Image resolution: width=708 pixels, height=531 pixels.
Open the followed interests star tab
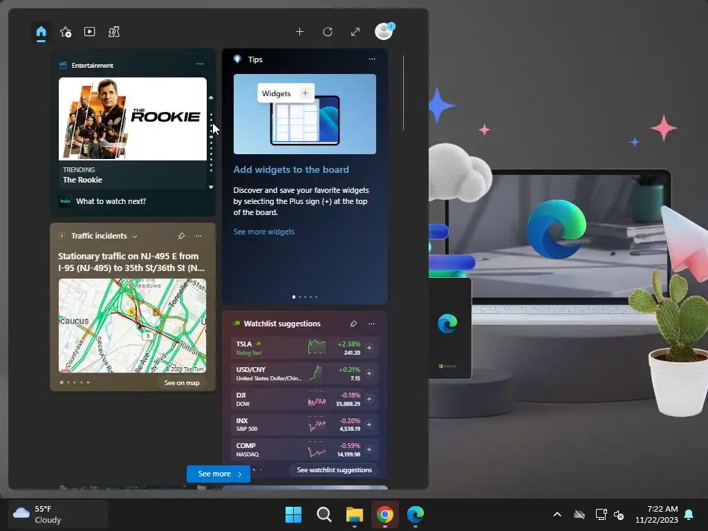66,32
